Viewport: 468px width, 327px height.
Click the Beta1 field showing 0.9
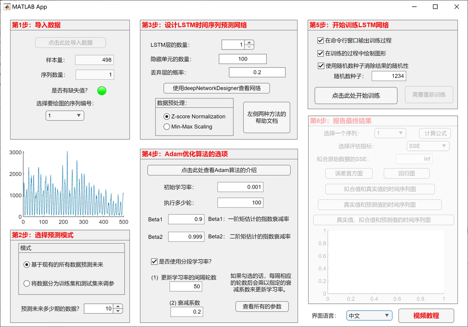186,219
